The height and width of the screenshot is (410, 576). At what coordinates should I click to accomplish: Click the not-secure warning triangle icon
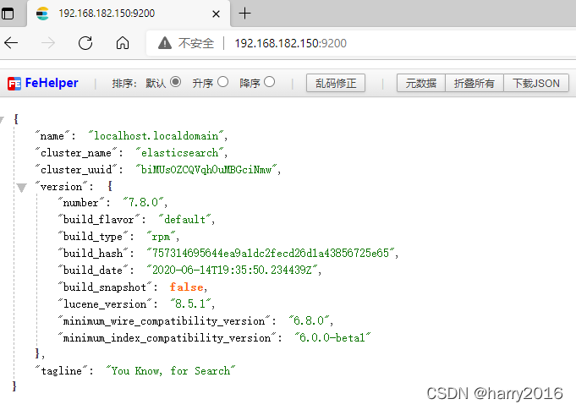coord(165,43)
